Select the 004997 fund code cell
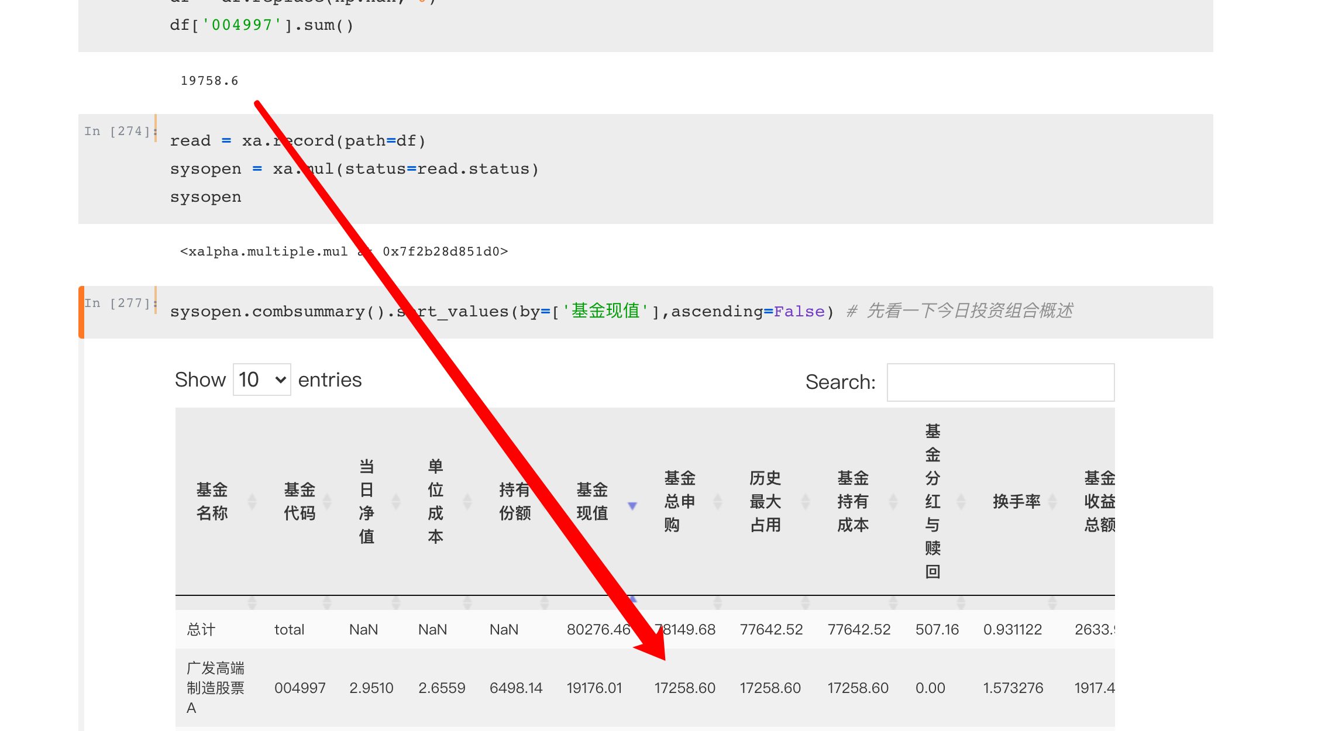 pos(300,688)
